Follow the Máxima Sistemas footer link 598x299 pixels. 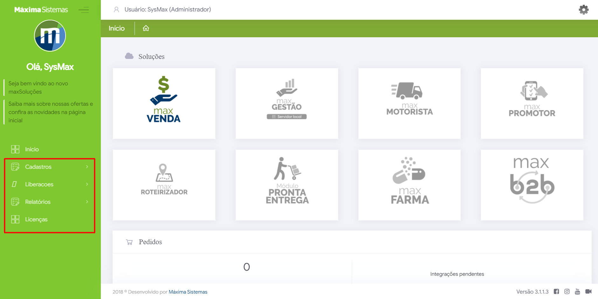pos(188,292)
